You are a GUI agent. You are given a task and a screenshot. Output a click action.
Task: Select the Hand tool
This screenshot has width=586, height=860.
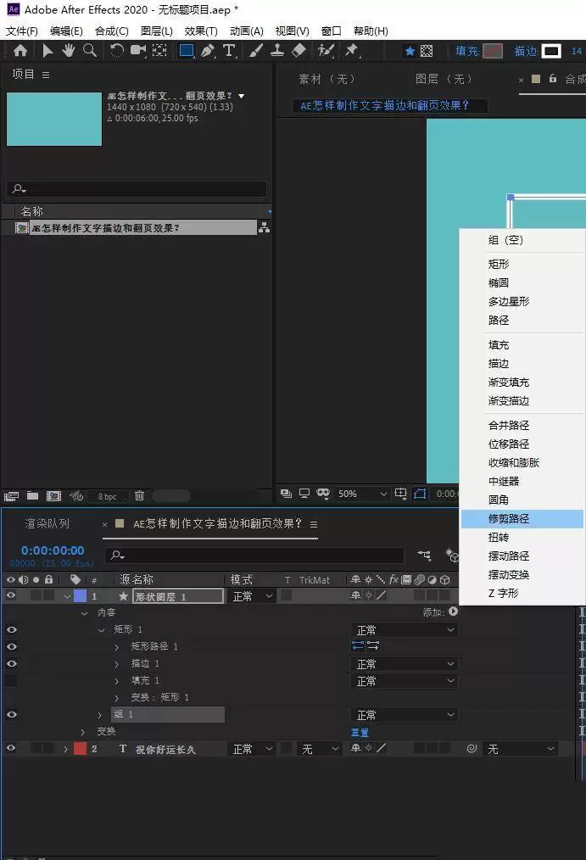click(69, 51)
